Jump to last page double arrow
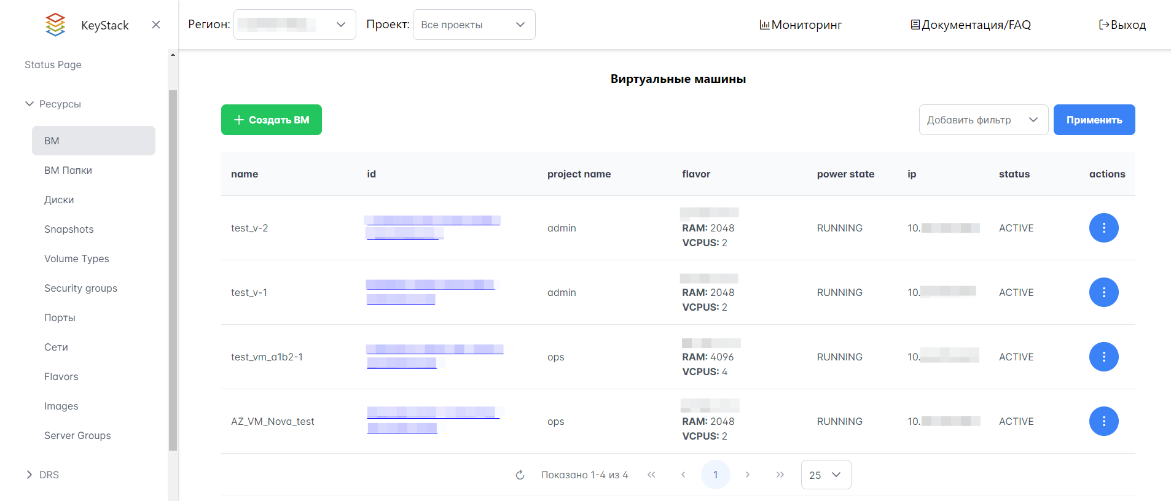The width and height of the screenshot is (1171, 501). pyautogui.click(x=780, y=475)
